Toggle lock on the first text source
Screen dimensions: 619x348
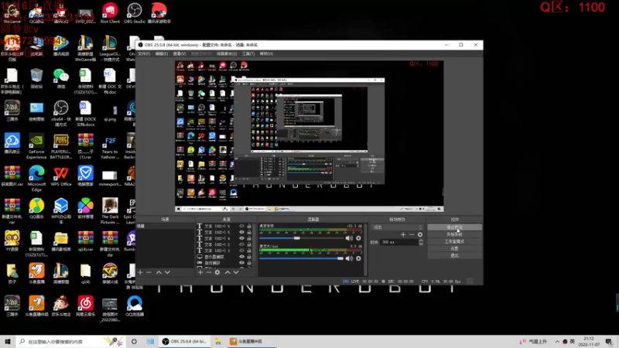[251, 227]
